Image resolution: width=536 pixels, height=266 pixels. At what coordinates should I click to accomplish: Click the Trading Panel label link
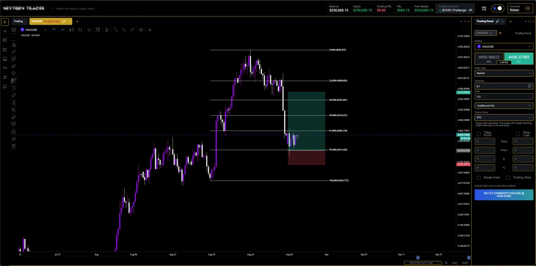523,33
